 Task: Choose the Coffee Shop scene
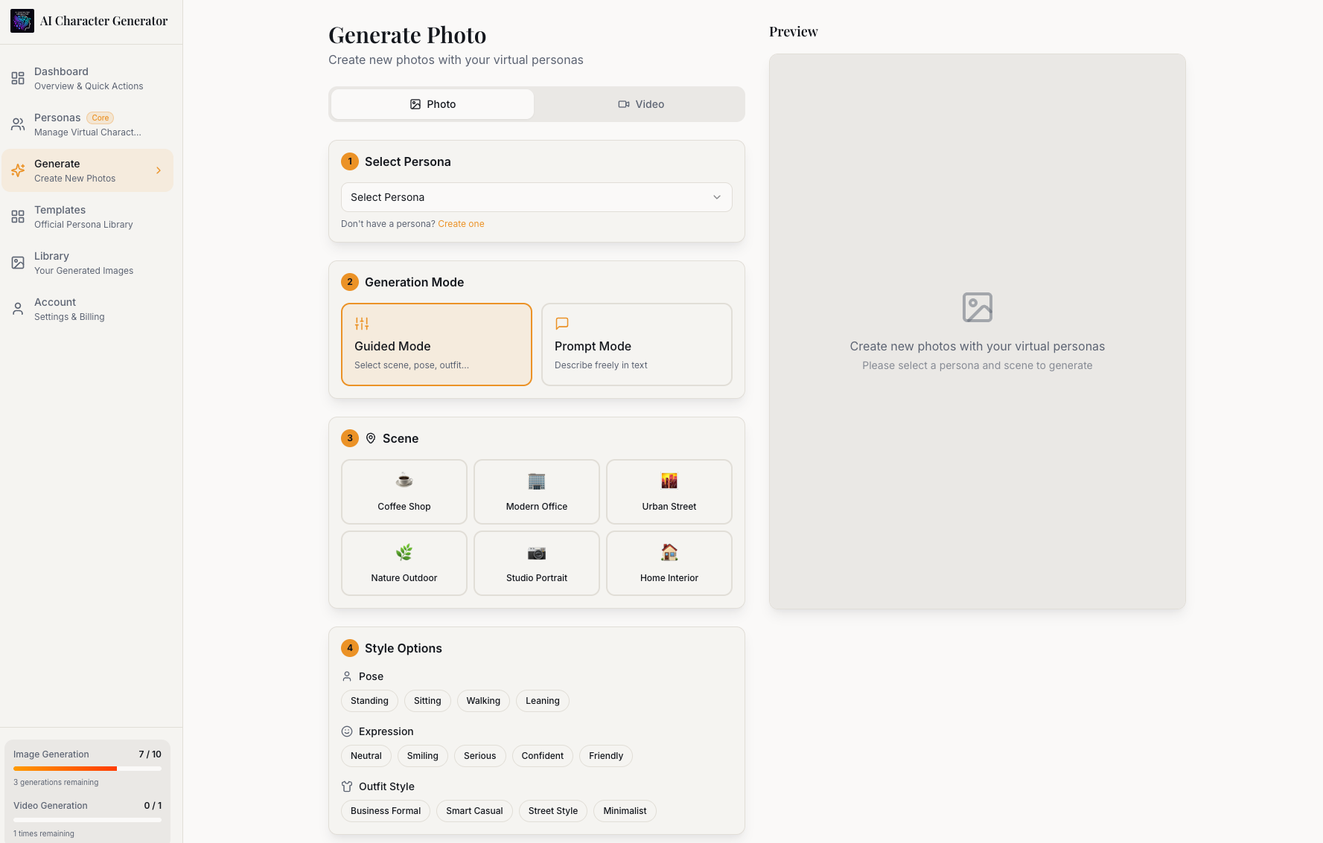point(404,492)
